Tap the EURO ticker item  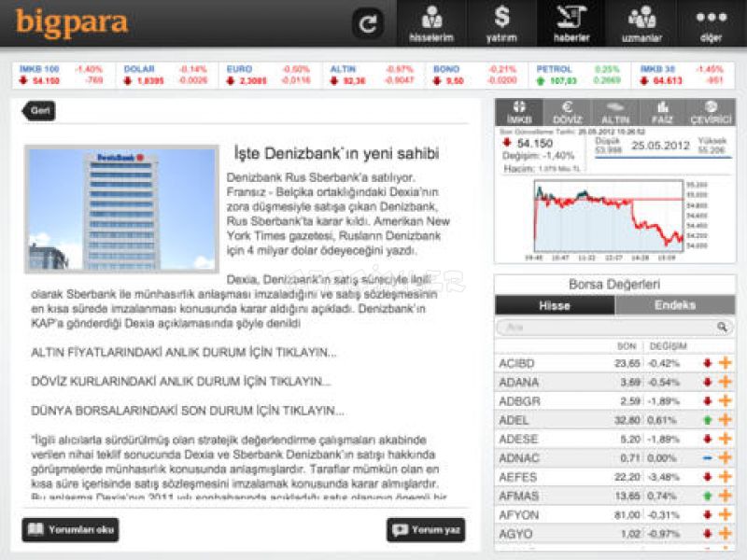pyautogui.click(x=269, y=75)
